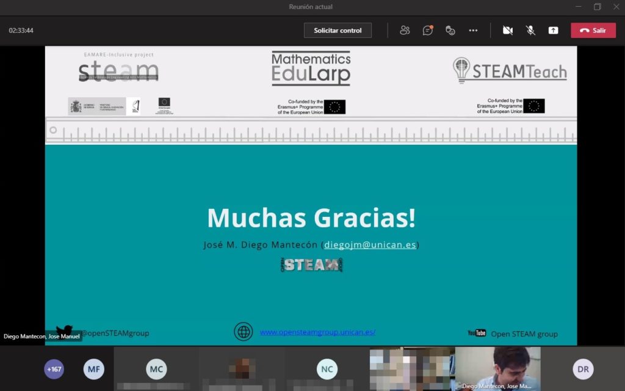Open the meeting chat icon
Image resolution: width=625 pixels, height=391 pixels.
click(x=428, y=31)
